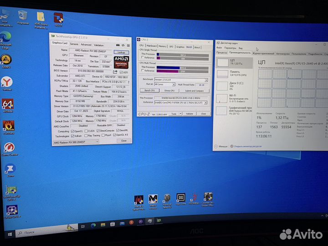Collapse Task Manager with the Меньше button
Image resolution: width=328 pixels, height=246 pixels.
coord(221,146)
